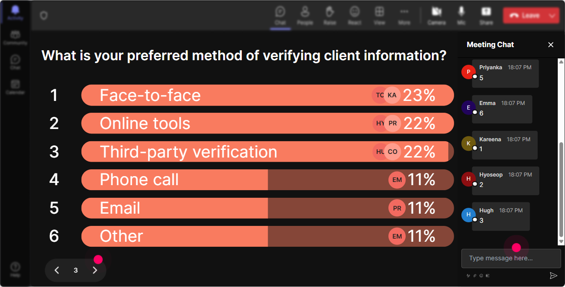Open Hugh's avatar in chat

[469, 215]
